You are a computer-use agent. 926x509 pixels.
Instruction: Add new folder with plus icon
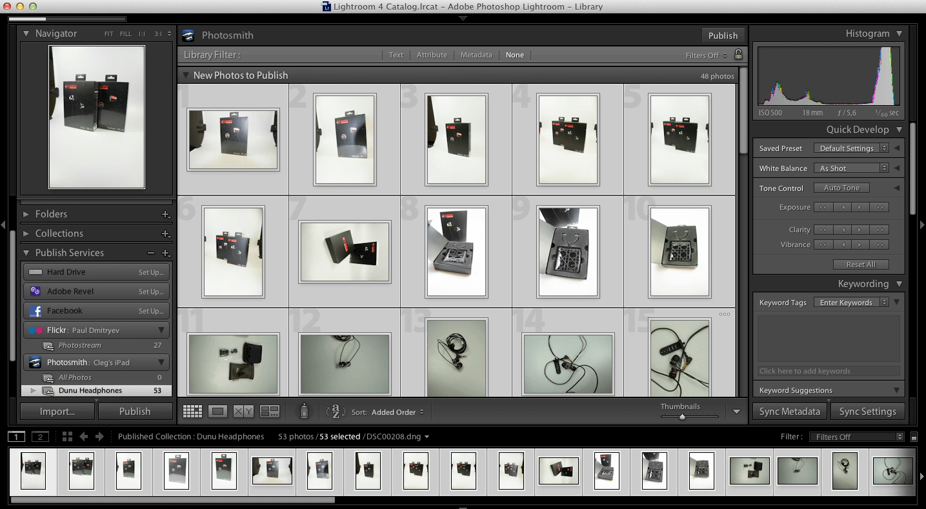click(166, 214)
